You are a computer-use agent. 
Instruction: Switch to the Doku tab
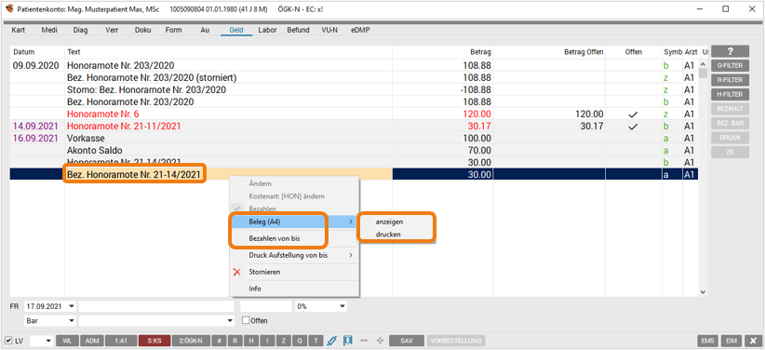(x=143, y=30)
